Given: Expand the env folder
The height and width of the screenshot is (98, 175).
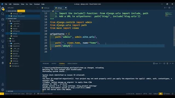Looking at the screenshot, I should pyautogui.click(x=8, y=38).
